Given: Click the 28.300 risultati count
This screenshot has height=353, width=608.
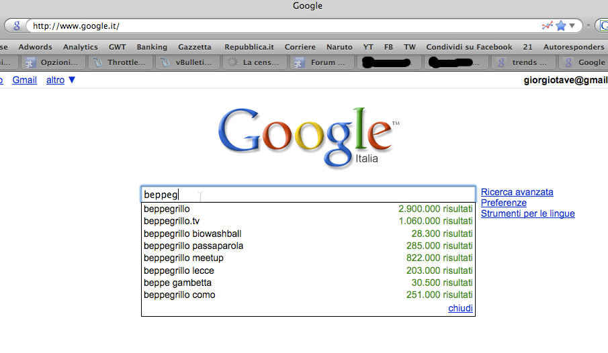Looking at the screenshot, I should [x=442, y=234].
